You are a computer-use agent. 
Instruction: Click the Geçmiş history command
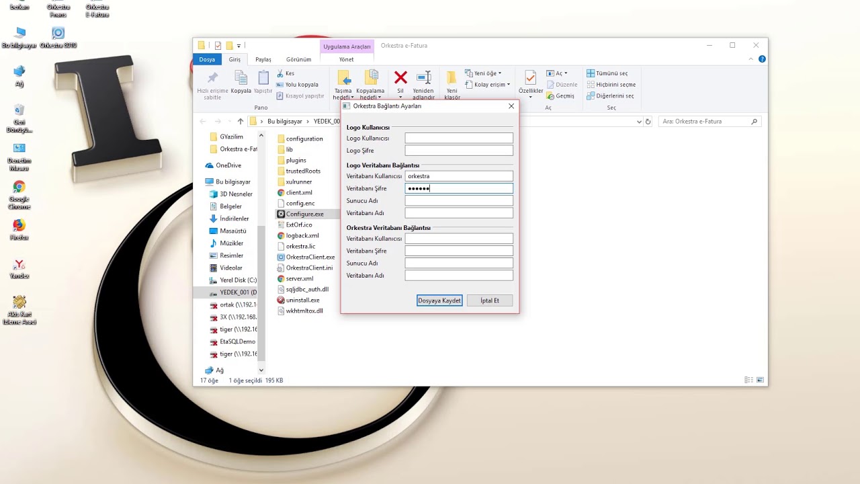click(560, 96)
